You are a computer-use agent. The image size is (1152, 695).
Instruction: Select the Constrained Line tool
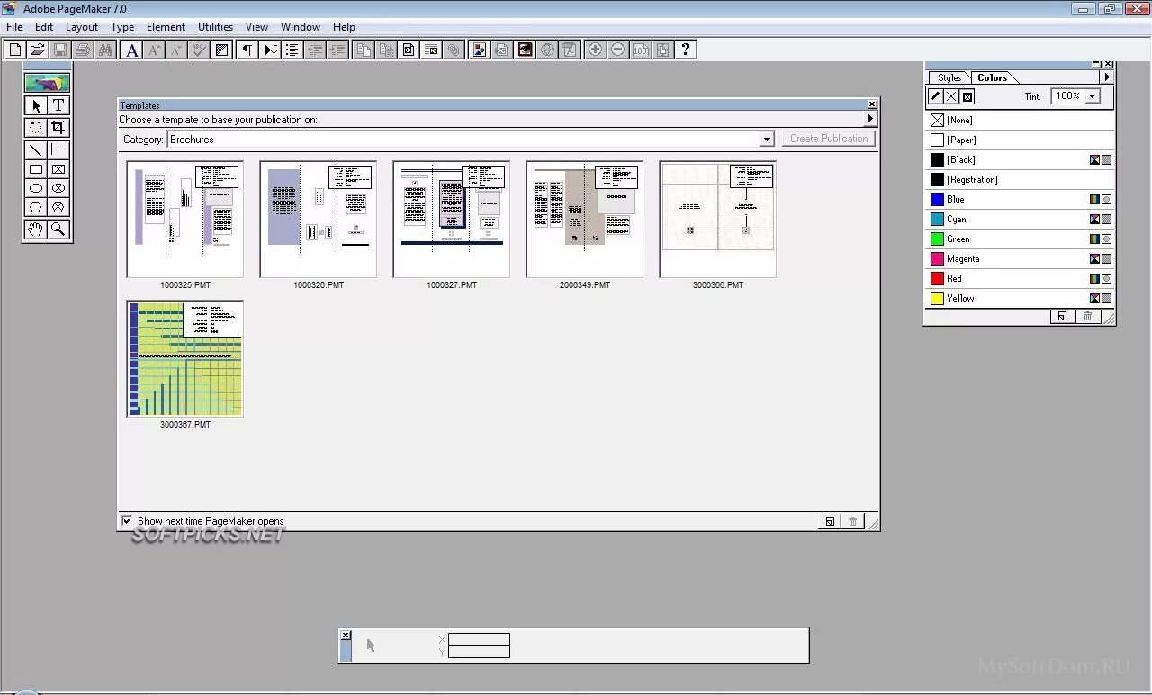click(x=58, y=149)
